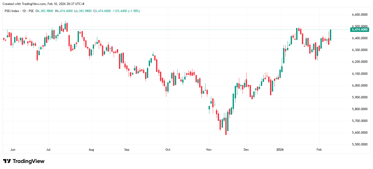This screenshot has width=373, height=169.
Task: Click the 6,000.0000 price scale label
Action: point(360,86)
